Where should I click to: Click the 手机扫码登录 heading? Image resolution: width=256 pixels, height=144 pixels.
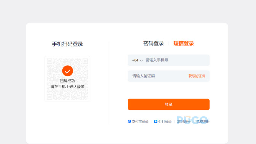click(x=68, y=44)
